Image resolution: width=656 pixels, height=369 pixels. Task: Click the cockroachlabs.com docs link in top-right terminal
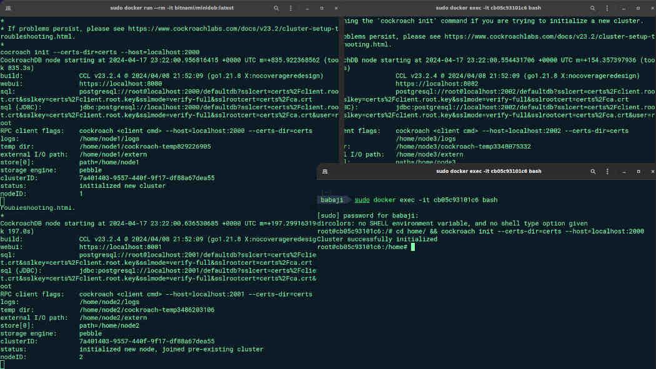pyautogui.click(x=549, y=37)
